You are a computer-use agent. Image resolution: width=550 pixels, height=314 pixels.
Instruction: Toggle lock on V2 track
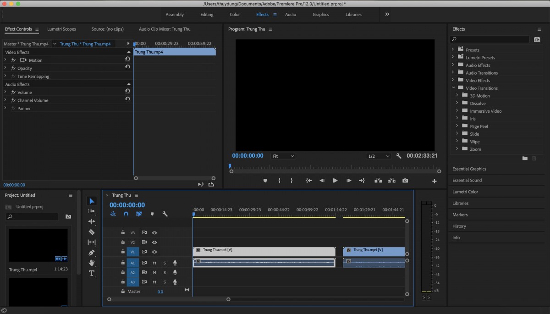[x=123, y=242]
